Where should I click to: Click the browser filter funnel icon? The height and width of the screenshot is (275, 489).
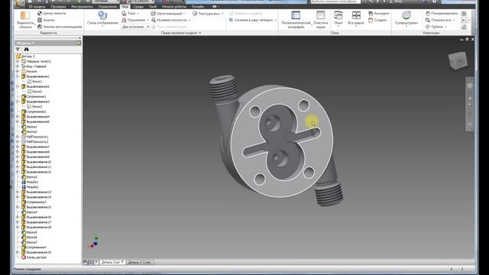pyautogui.click(x=18, y=49)
